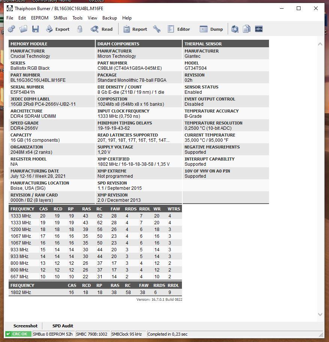
Task: Click the MEMORY MODULE column header
Action: (x=52, y=43)
